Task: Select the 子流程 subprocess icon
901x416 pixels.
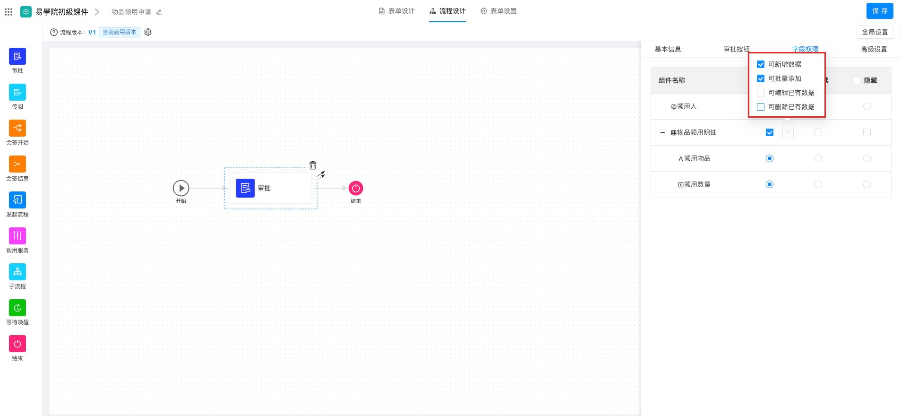Action: tap(17, 272)
